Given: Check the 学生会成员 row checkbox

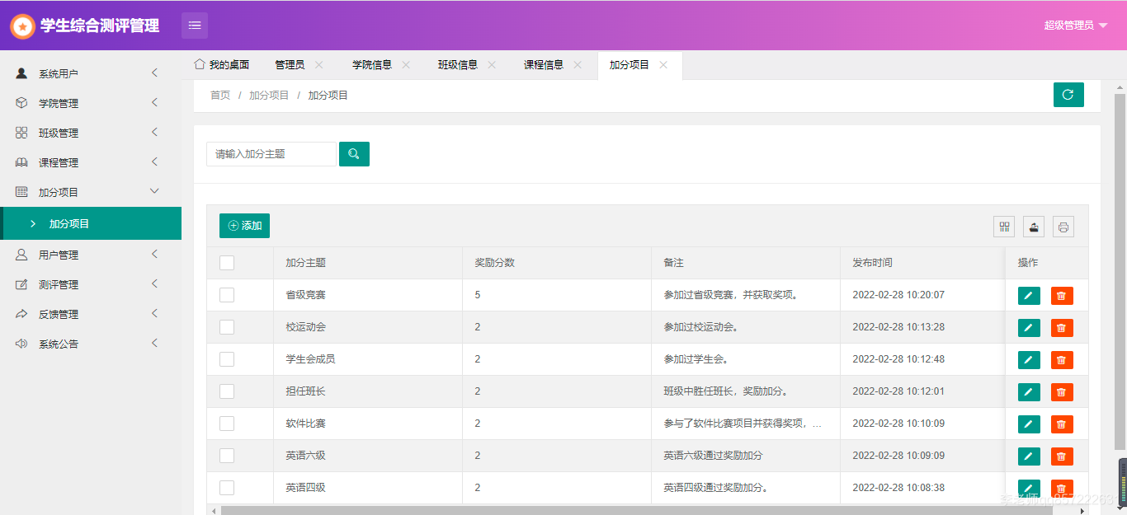Looking at the screenshot, I should (227, 359).
